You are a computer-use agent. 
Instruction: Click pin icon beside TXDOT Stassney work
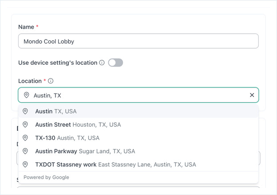point(25,164)
